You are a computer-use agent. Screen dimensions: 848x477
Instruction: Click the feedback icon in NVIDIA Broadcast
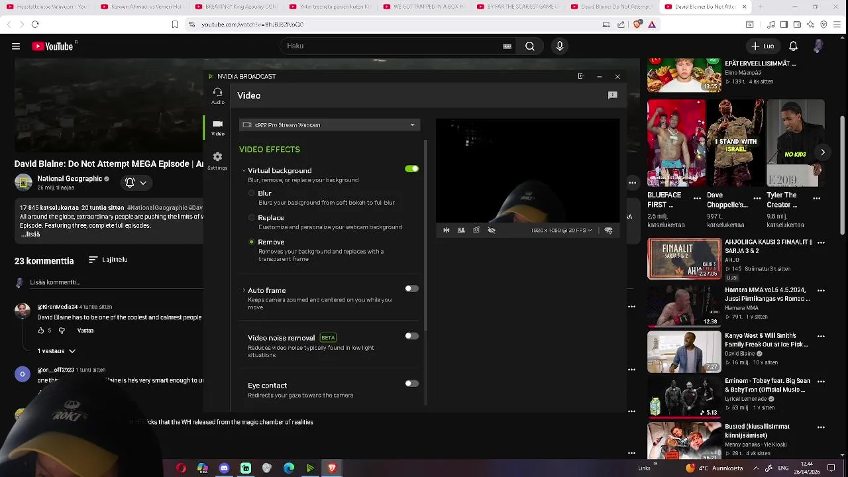613,95
